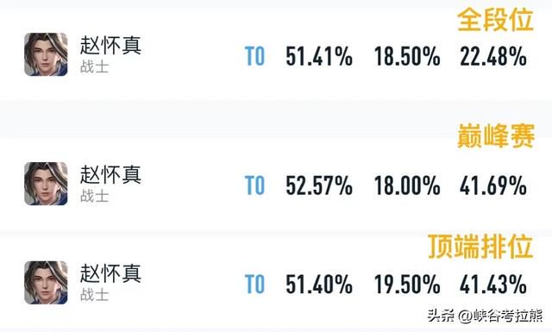Viewport: 552px width, 332px height.
Task: Click 赵怀真 avatar in 顶端排位 row
Action: tap(46, 282)
